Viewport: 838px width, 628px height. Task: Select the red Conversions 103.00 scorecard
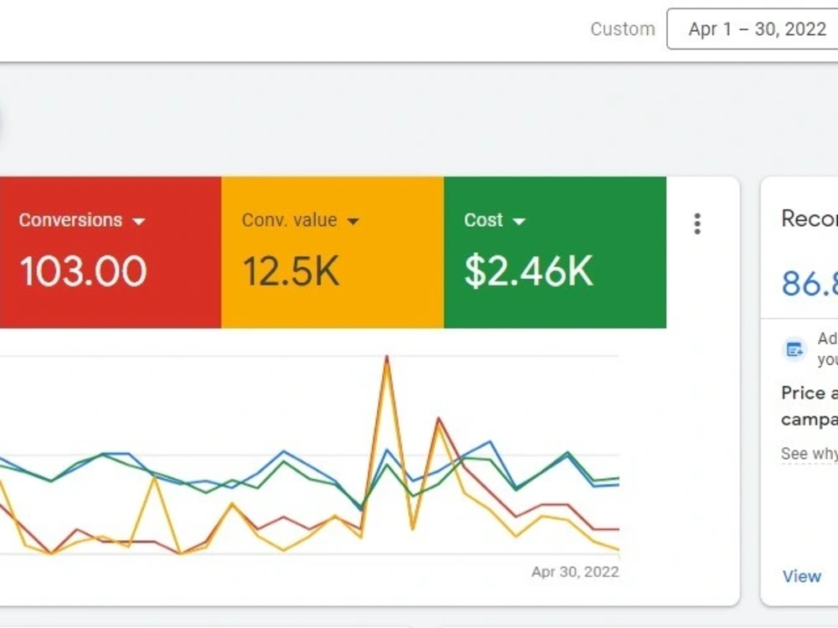click(x=110, y=252)
